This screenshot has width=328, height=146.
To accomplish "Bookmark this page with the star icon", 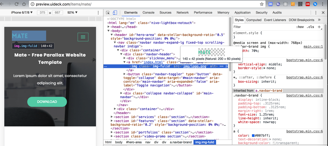I will click(262, 4).
